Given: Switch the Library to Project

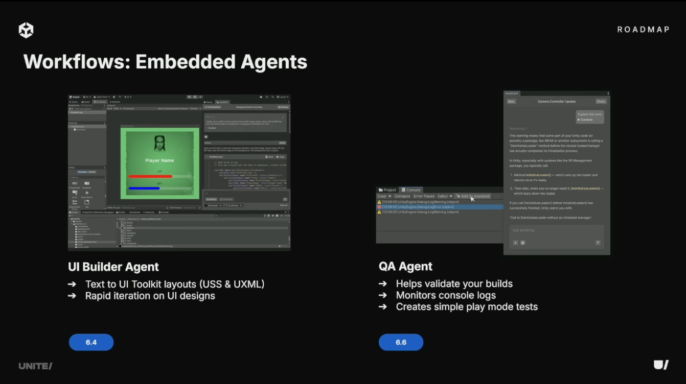Looking at the screenshot, I should (92, 172).
